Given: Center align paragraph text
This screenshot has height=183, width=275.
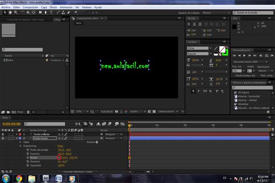Looking at the screenshot, I should click(194, 24).
